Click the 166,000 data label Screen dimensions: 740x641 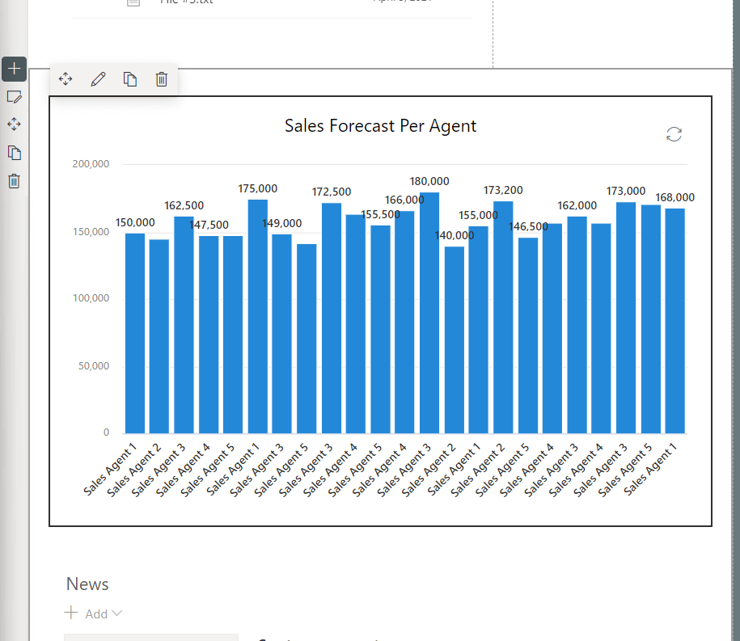pyautogui.click(x=404, y=200)
